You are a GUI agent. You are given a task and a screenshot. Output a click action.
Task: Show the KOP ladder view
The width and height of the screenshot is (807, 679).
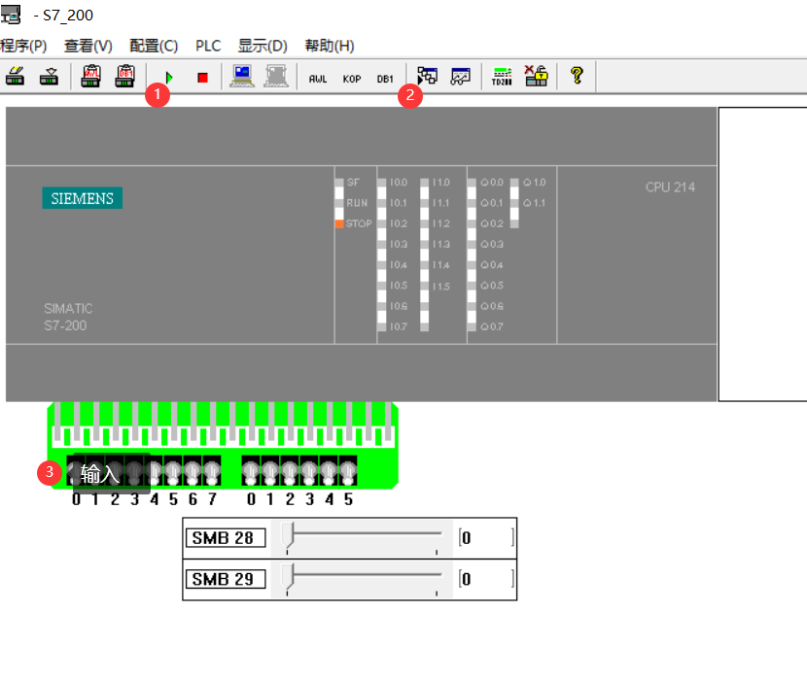pyautogui.click(x=352, y=79)
